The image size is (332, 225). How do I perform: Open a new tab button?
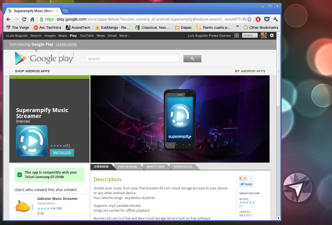(66, 11)
